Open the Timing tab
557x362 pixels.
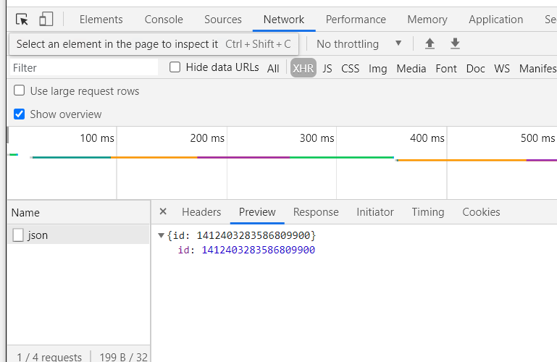pyautogui.click(x=427, y=212)
